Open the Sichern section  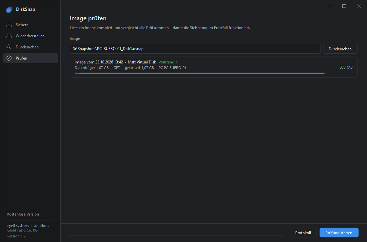[x=30, y=25]
